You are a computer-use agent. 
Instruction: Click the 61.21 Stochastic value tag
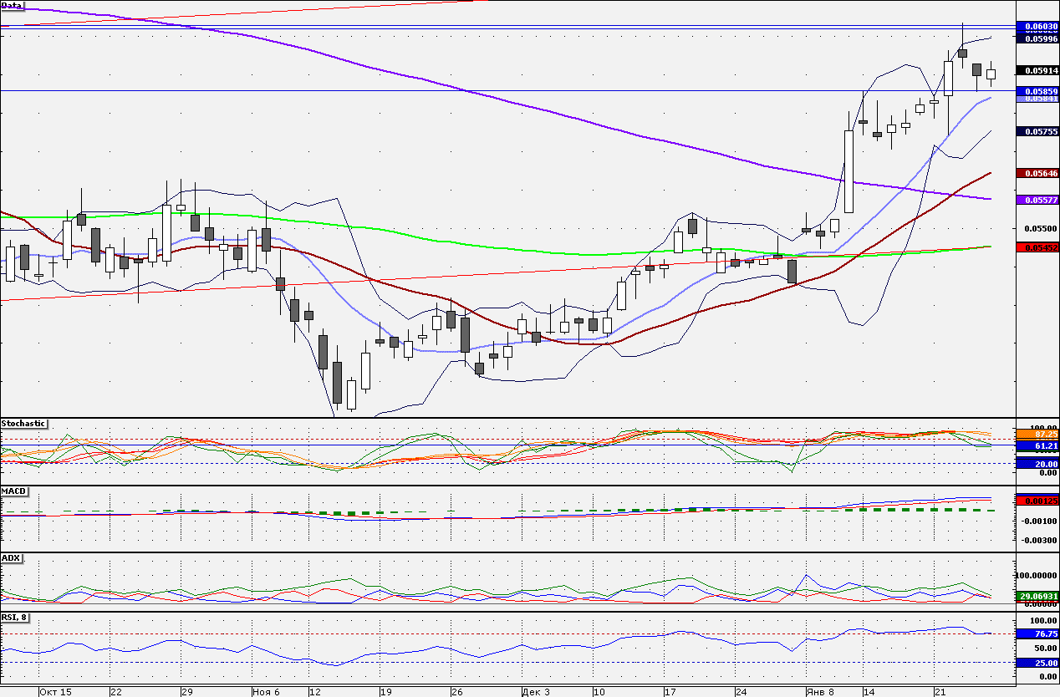click(1037, 446)
